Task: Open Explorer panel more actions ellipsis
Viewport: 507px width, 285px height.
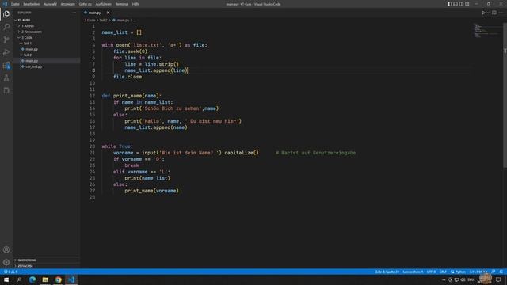Action: coord(74,13)
